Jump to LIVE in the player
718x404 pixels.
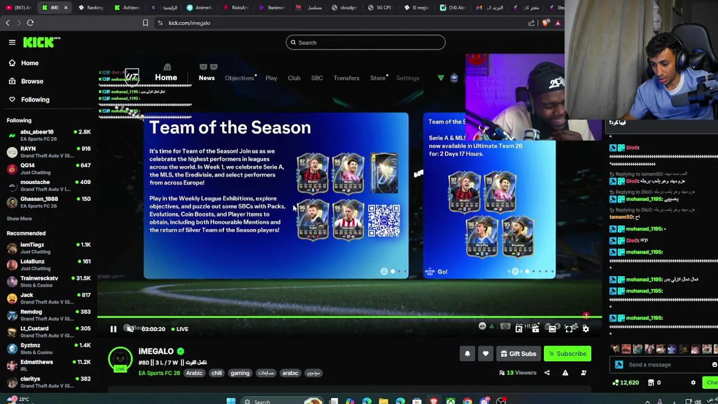point(180,329)
